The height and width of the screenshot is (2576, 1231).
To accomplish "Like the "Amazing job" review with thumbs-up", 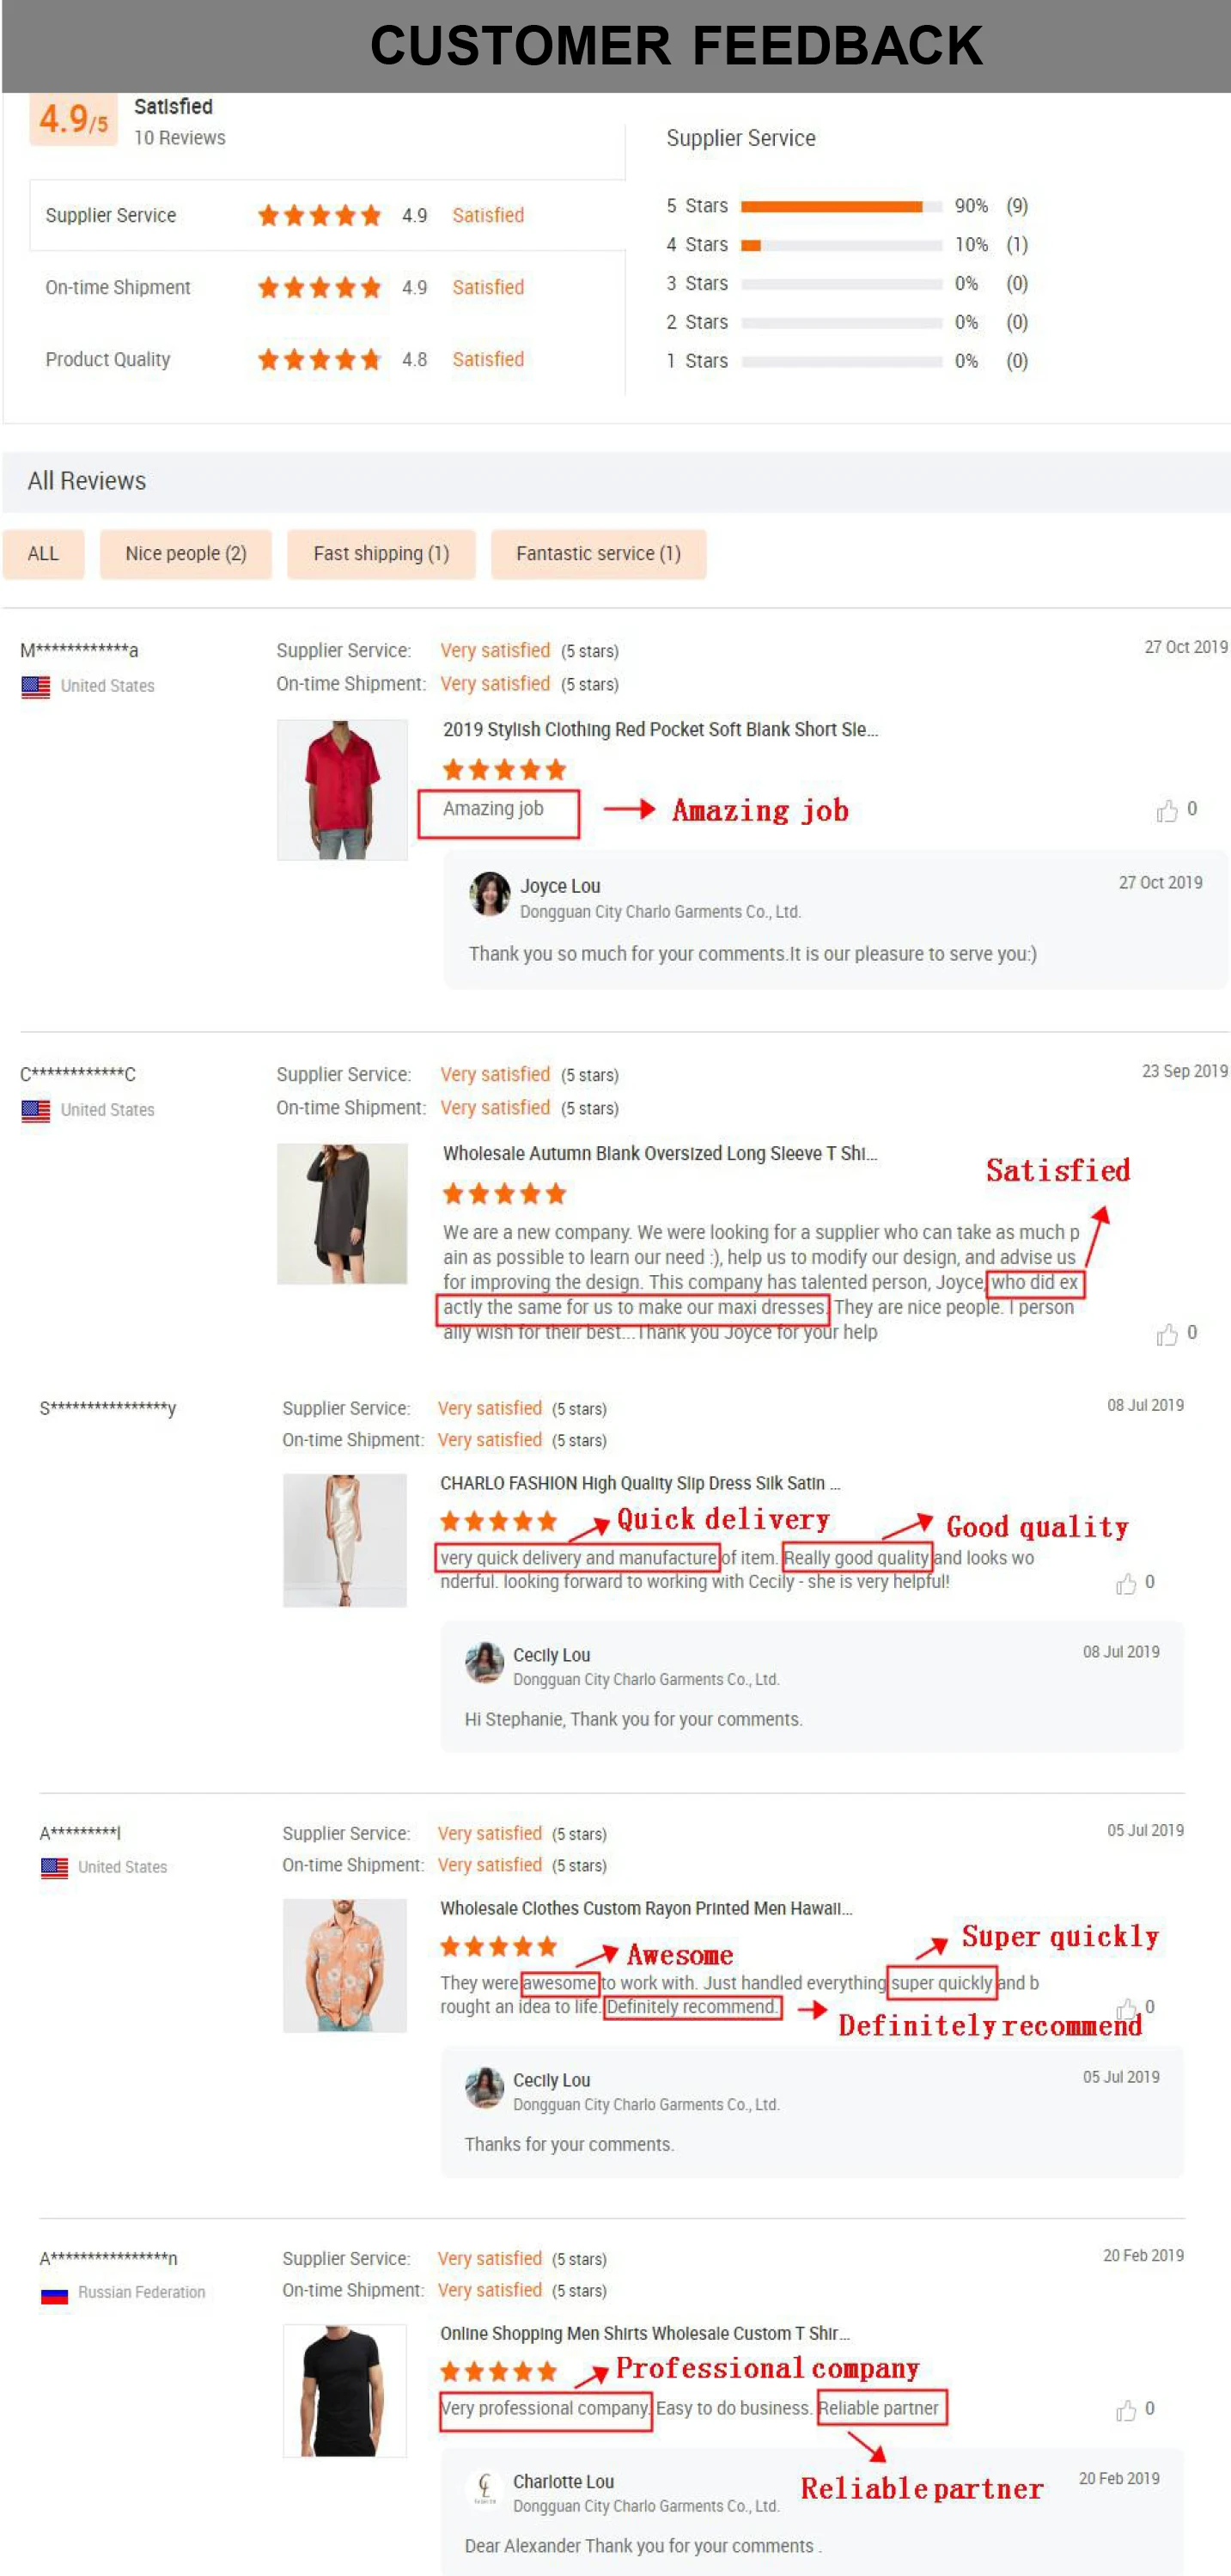I will (x=1166, y=810).
